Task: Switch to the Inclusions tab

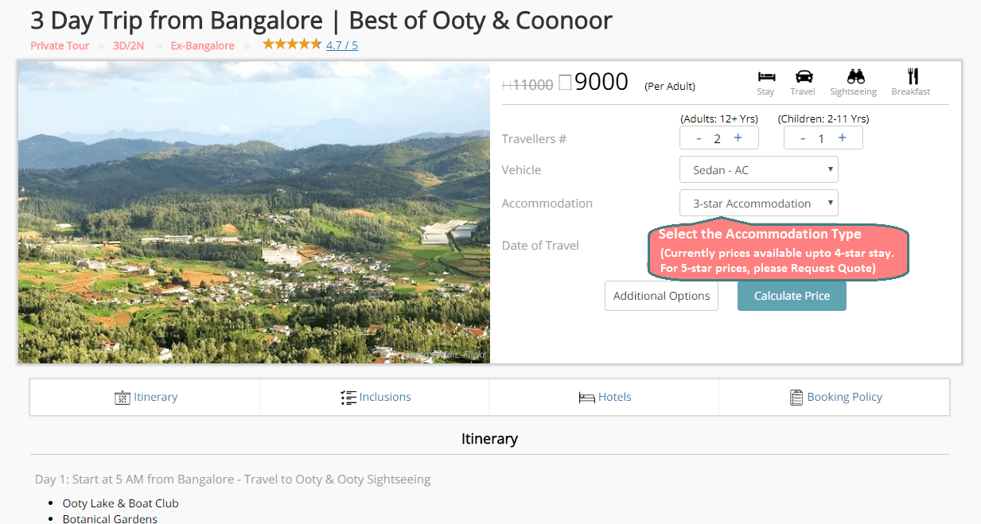Action: point(375,397)
